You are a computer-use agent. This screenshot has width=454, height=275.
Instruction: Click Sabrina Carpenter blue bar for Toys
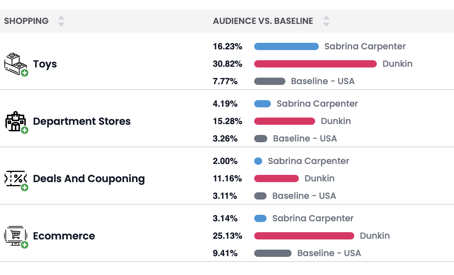pyautogui.click(x=286, y=46)
